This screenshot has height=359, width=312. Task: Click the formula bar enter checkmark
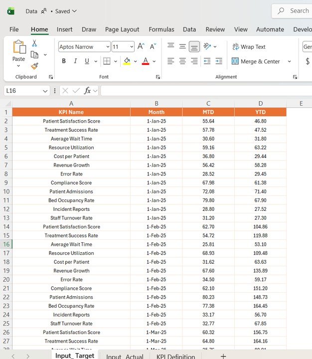click(76, 91)
